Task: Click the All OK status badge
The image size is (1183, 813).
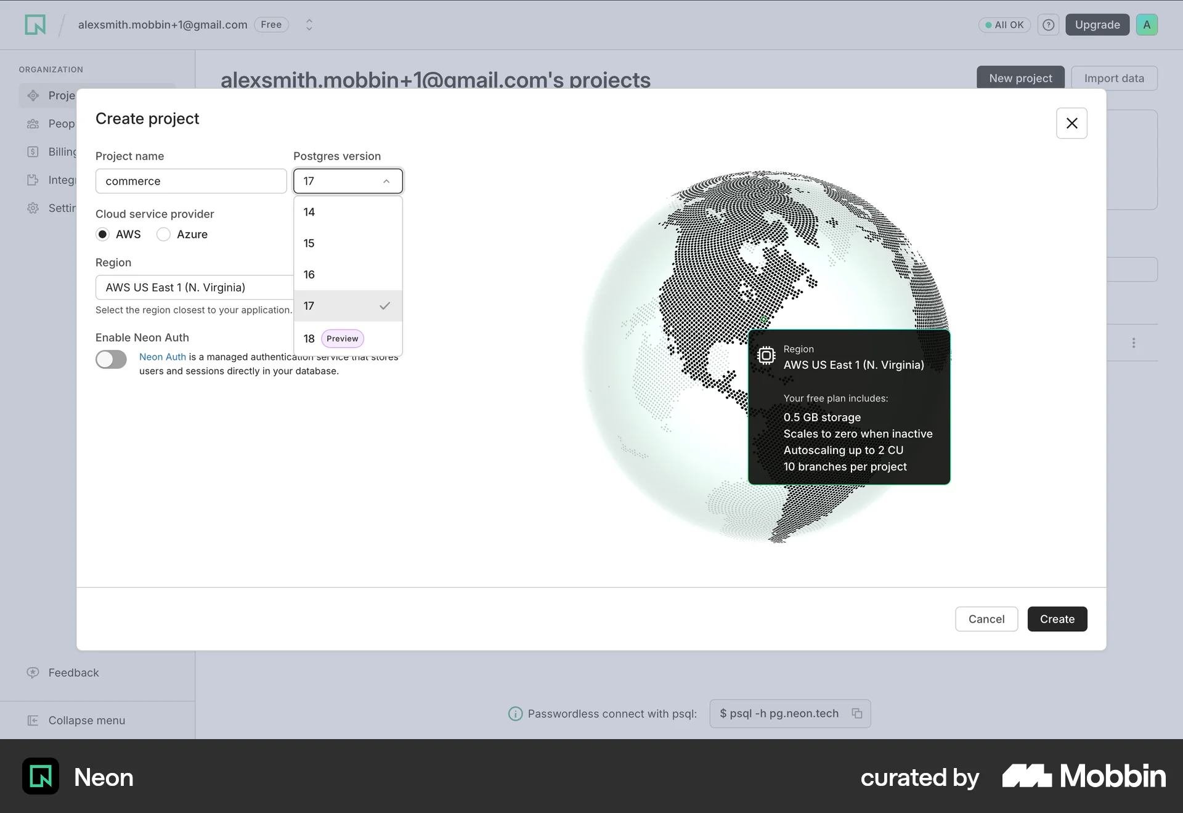Action: point(1004,25)
